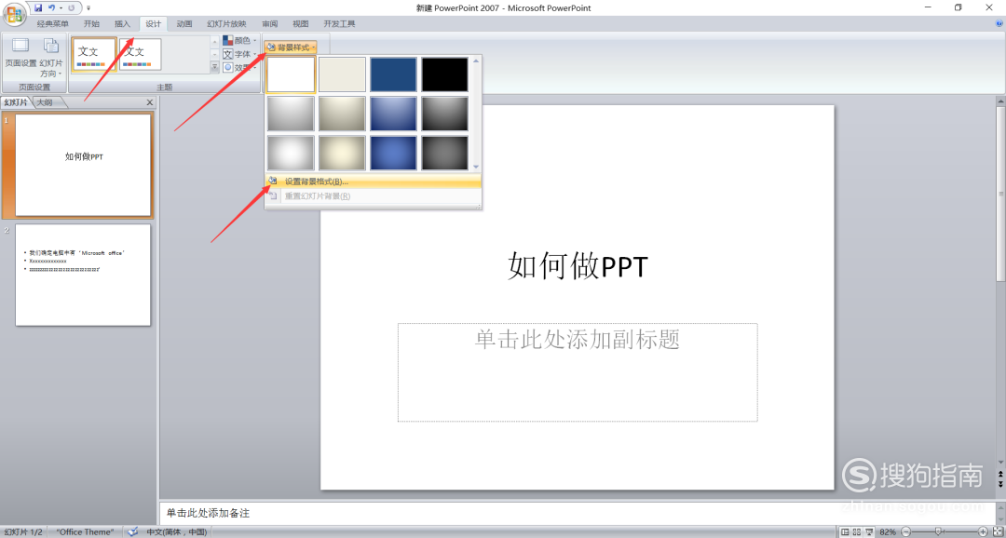Choose the solid black background style
The width and height of the screenshot is (1006, 538).
click(444, 74)
